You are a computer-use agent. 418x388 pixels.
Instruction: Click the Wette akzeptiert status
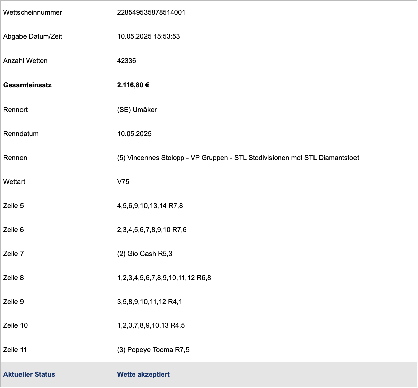pyautogui.click(x=143, y=374)
